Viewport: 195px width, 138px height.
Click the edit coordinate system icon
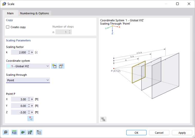click(x=61, y=66)
